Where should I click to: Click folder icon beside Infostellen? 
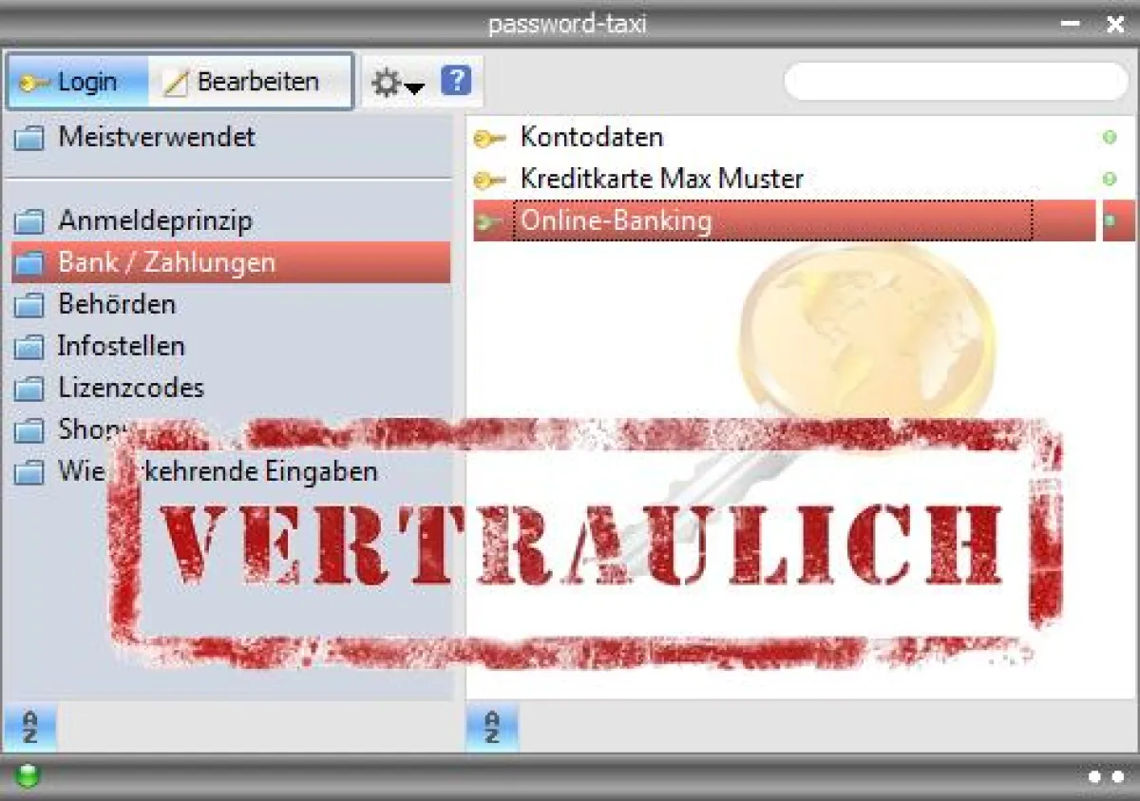click(x=29, y=347)
